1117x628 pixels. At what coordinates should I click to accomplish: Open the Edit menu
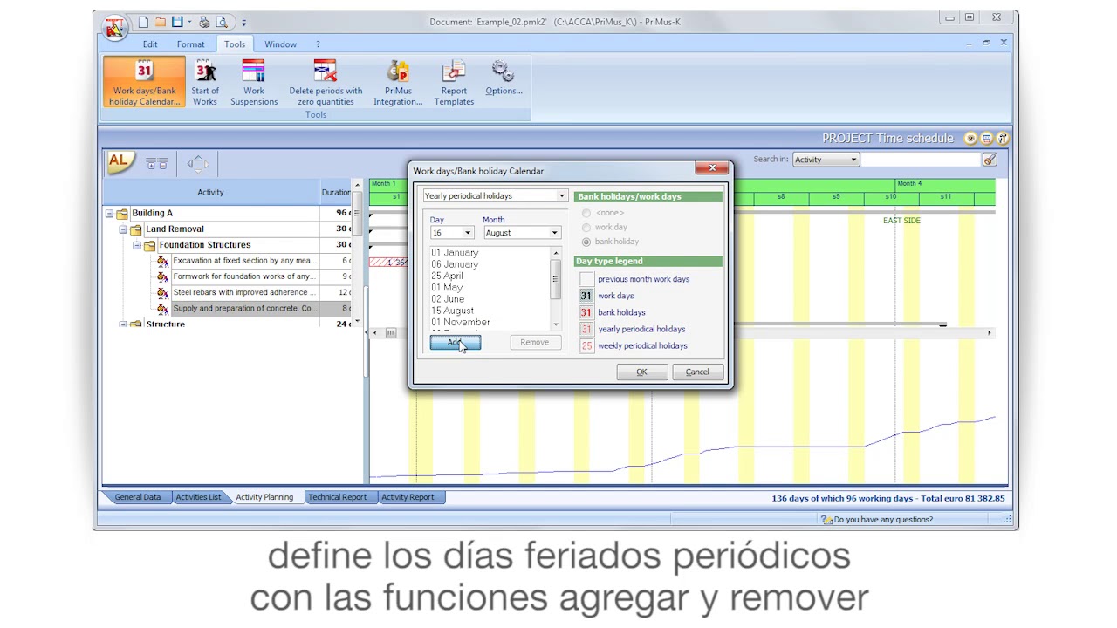click(x=150, y=44)
